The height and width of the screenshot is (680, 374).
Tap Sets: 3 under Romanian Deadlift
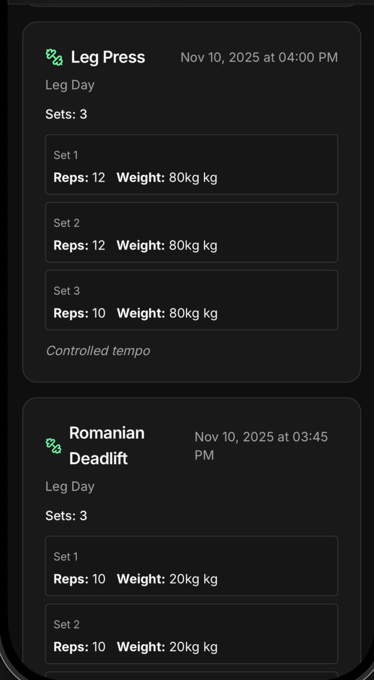pyautogui.click(x=66, y=515)
